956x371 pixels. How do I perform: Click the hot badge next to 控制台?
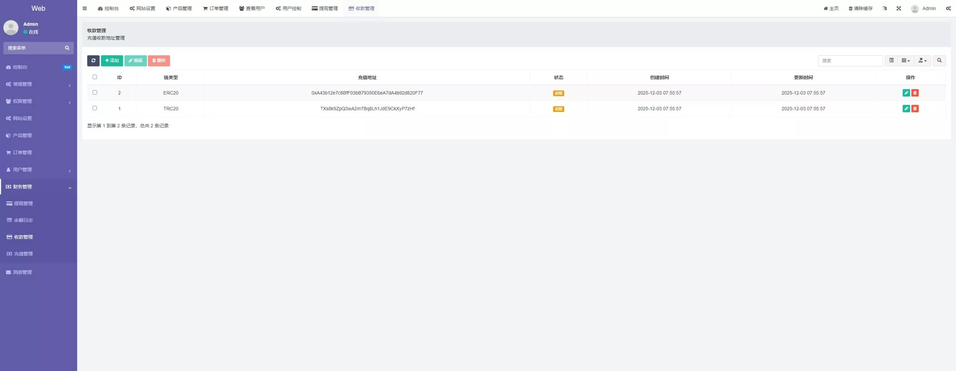point(67,67)
